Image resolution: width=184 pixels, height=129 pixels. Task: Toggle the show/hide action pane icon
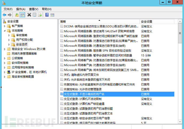(52, 15)
